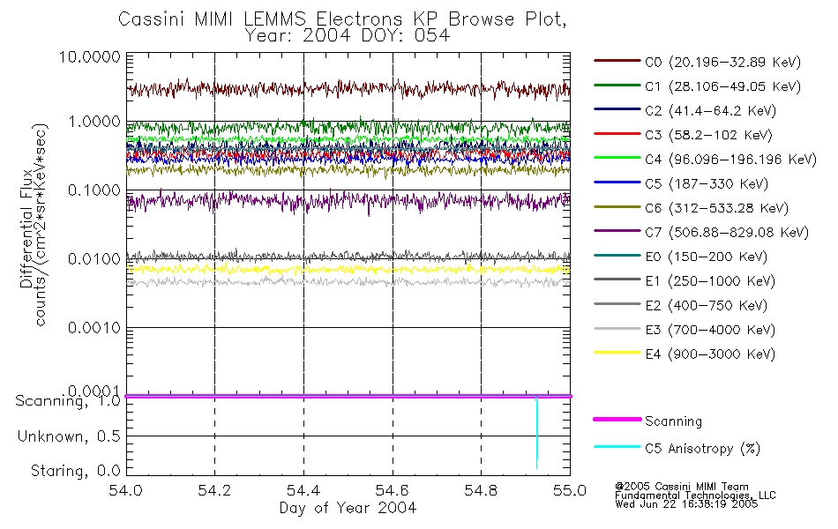Click the @2005 Cassini MIMI Team credit
838x529 pixels.
point(681,487)
